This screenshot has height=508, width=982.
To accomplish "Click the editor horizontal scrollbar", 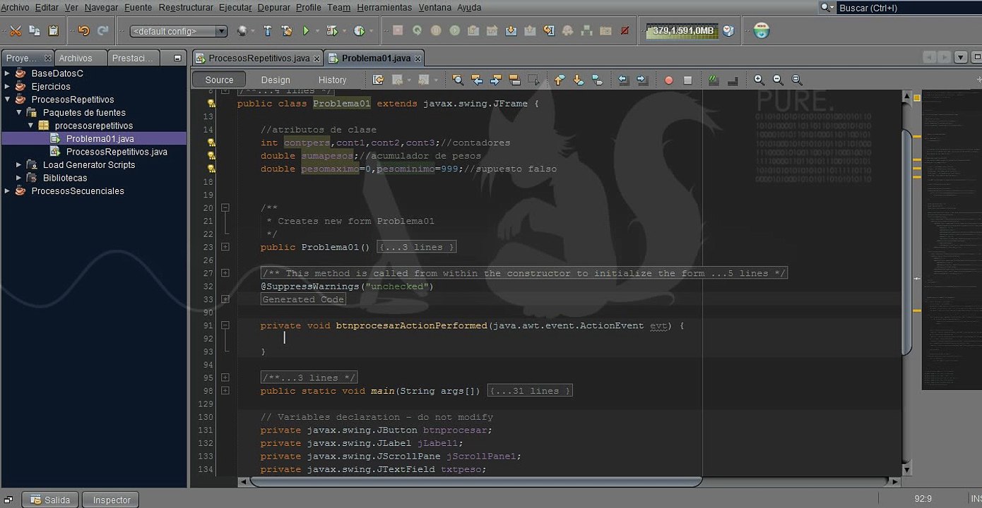I will click(476, 482).
